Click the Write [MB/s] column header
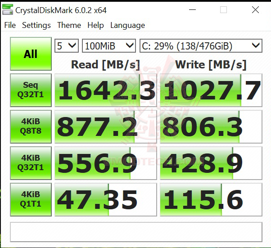The width and height of the screenshot is (271, 248). click(211, 65)
